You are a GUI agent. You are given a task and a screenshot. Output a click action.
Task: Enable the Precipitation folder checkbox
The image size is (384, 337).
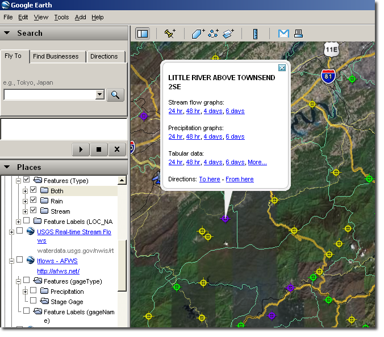click(x=34, y=291)
